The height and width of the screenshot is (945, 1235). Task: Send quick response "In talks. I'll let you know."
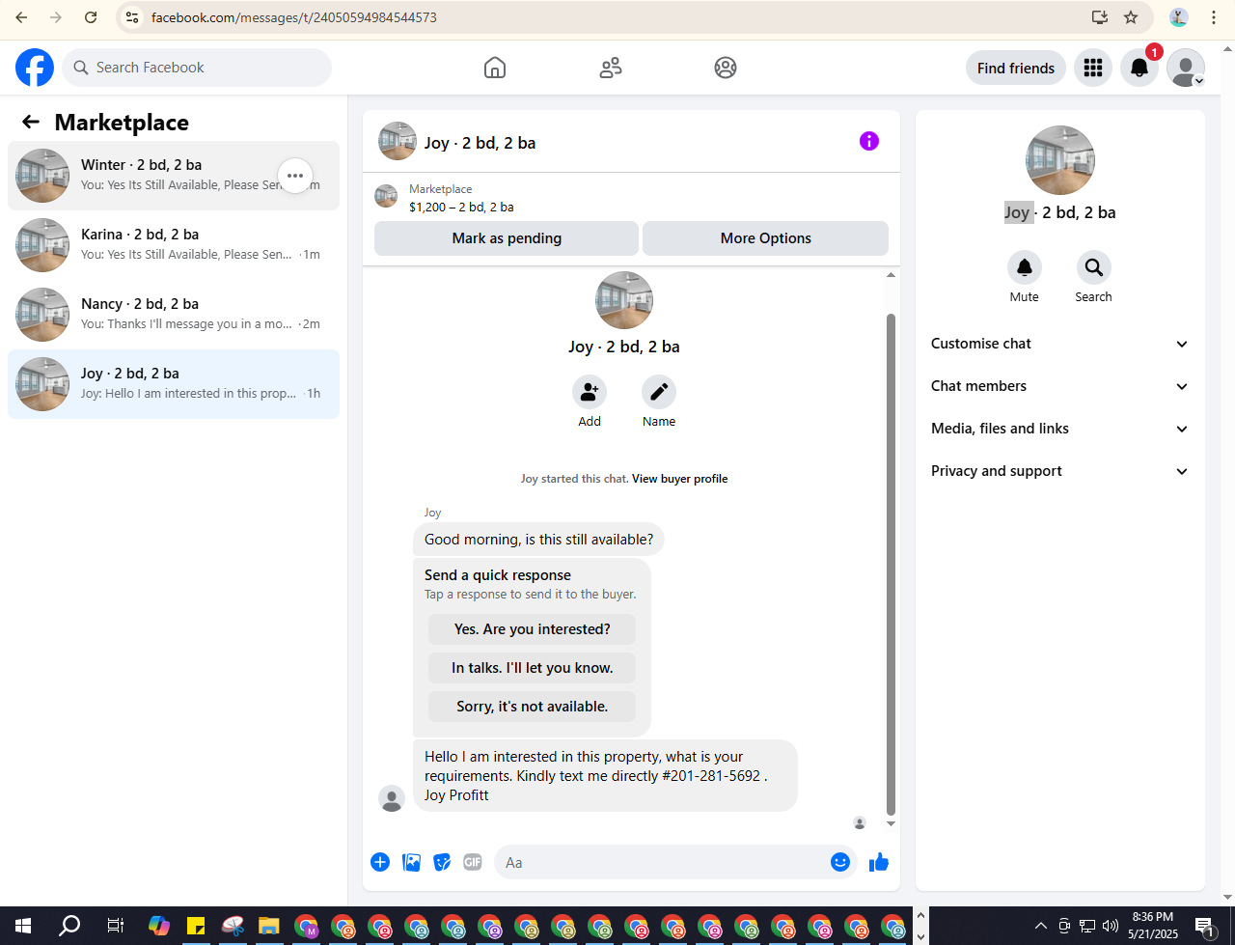[x=532, y=668]
